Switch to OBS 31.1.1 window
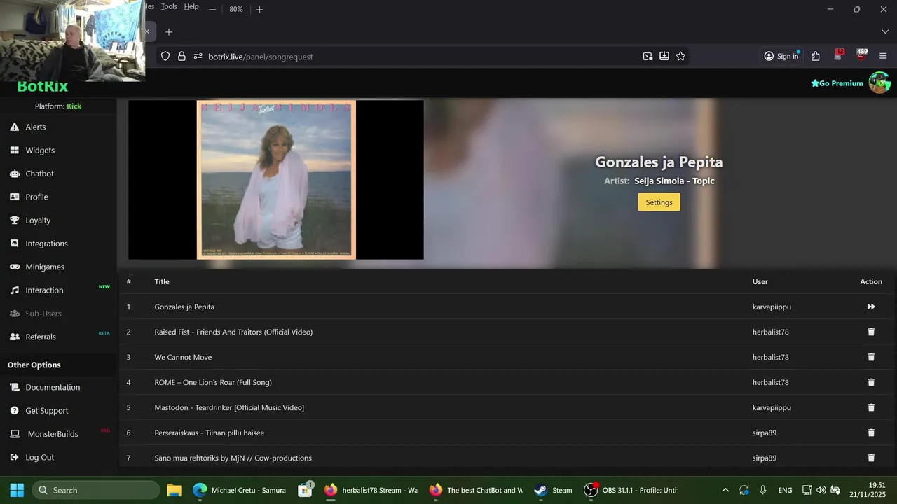Screen dimensions: 897x504 pyautogui.click(x=631, y=490)
